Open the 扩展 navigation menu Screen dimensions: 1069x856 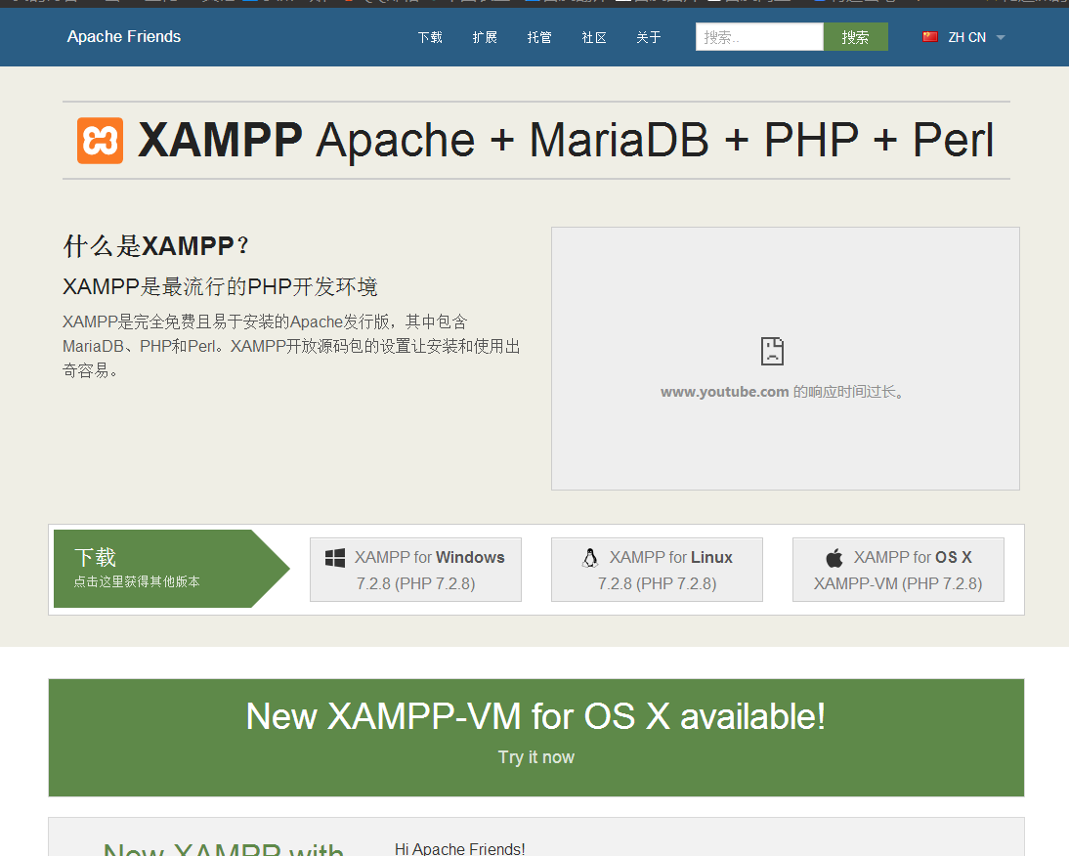pyautogui.click(x=485, y=37)
